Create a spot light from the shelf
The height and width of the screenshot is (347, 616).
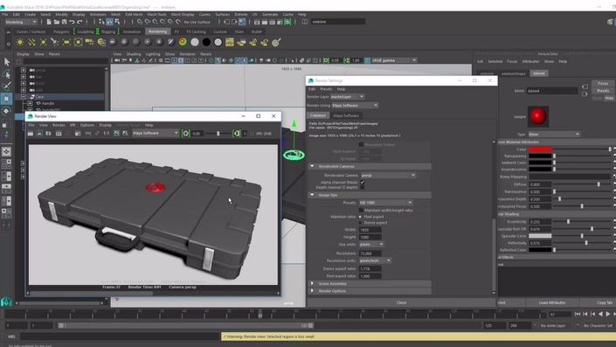click(x=55, y=42)
